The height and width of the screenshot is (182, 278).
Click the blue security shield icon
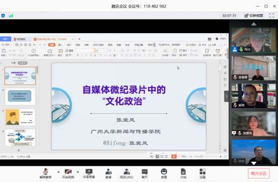(3, 16)
